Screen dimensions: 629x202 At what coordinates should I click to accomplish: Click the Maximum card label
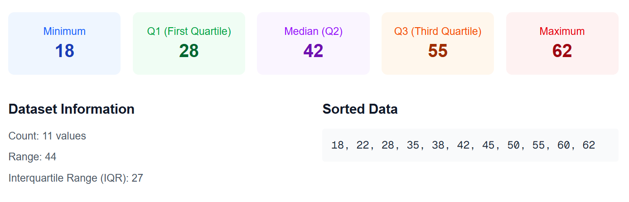[562, 31]
